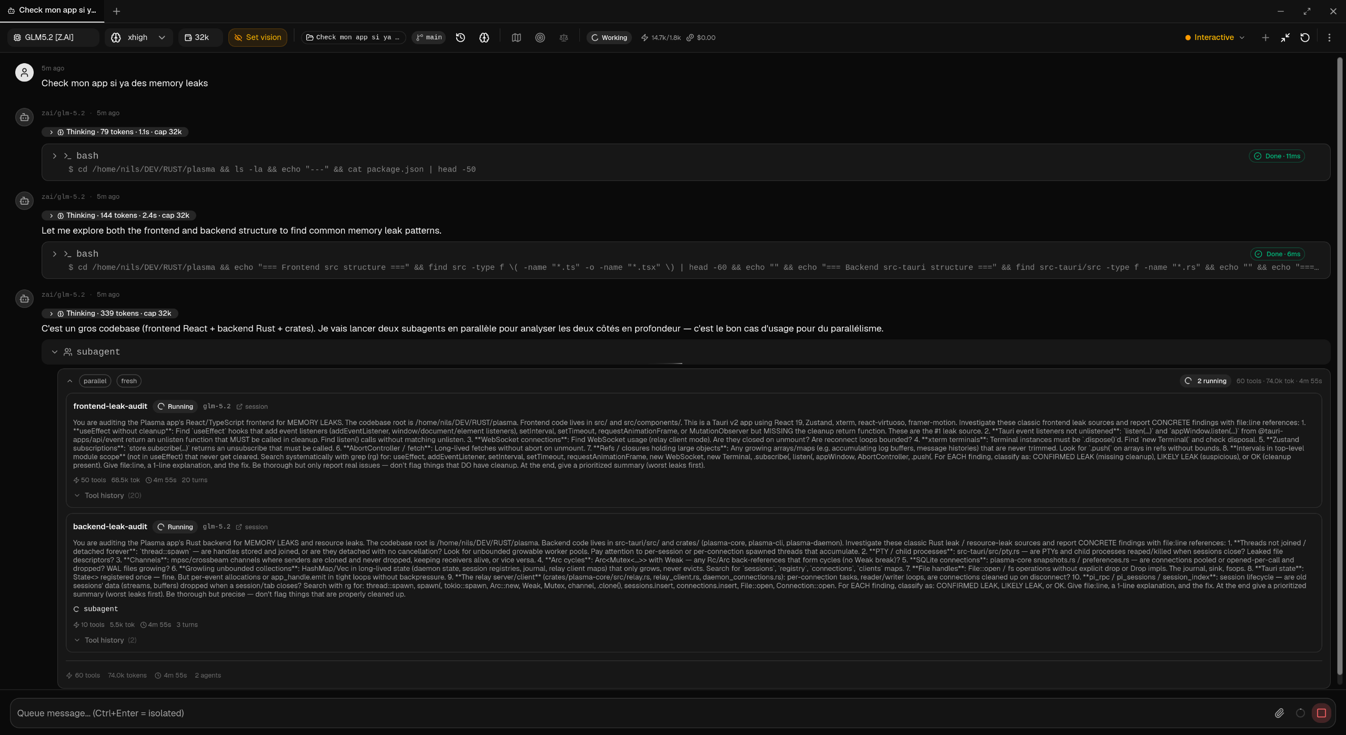
Task: Click the 14.7k/1.8k token counter
Action: [661, 37]
